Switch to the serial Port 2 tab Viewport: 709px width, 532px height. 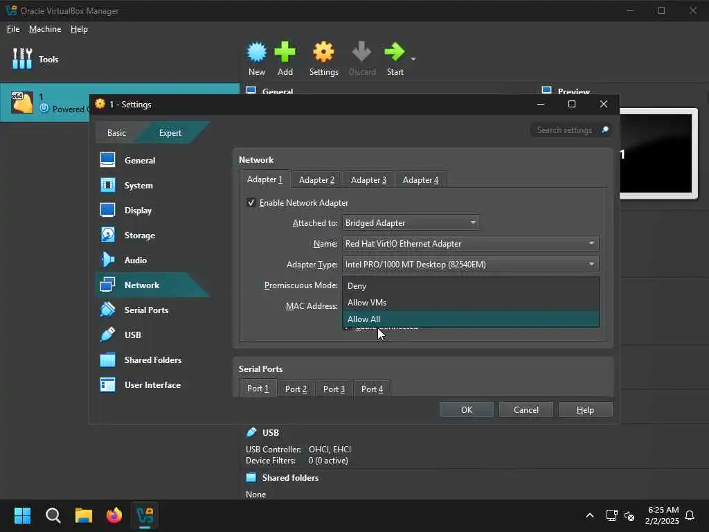click(296, 389)
